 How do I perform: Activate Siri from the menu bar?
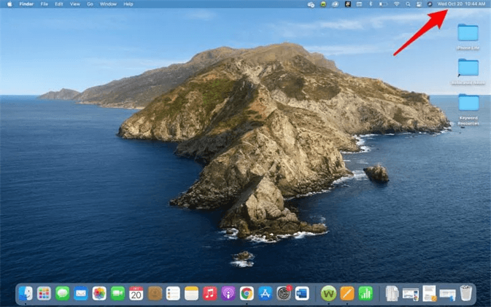click(x=430, y=4)
